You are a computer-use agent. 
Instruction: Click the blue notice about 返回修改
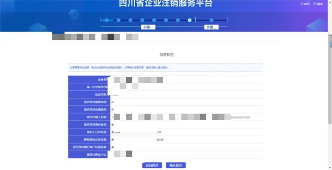(x=165, y=68)
